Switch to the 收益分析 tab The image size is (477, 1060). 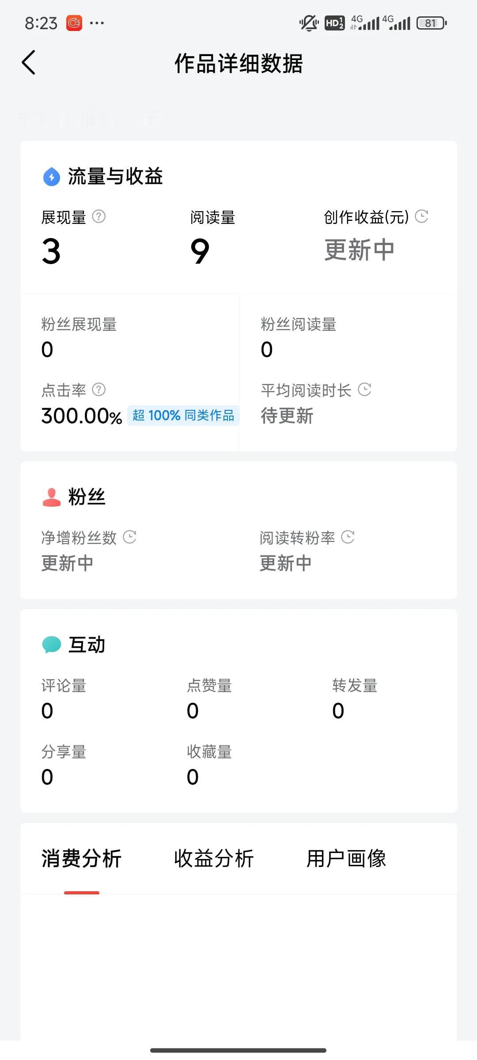214,859
